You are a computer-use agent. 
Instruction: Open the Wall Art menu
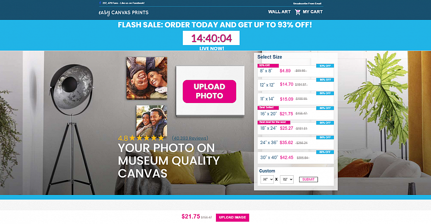click(x=279, y=12)
